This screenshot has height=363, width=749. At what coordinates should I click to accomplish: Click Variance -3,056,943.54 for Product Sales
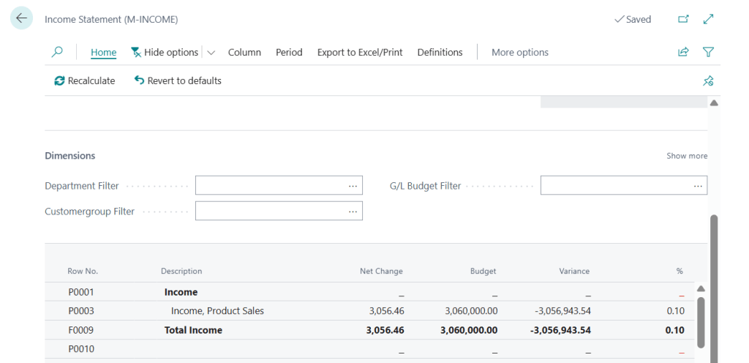pyautogui.click(x=562, y=311)
